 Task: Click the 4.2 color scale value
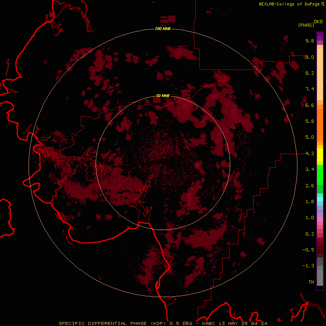(x=310, y=154)
